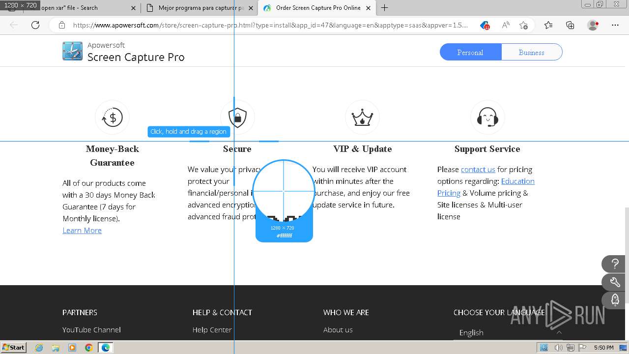Open the Edge profile avatar
The image size is (629, 354).
click(593, 25)
